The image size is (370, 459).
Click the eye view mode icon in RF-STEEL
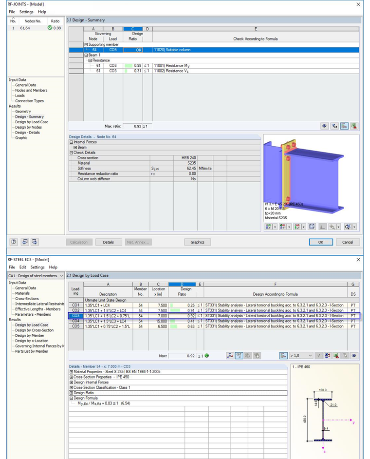point(354,356)
